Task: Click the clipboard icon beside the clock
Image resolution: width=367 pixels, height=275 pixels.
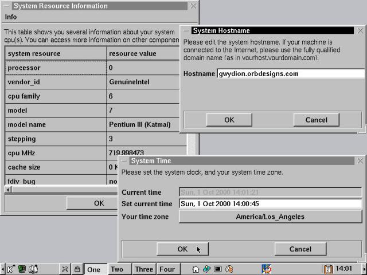Action: tap(329, 269)
